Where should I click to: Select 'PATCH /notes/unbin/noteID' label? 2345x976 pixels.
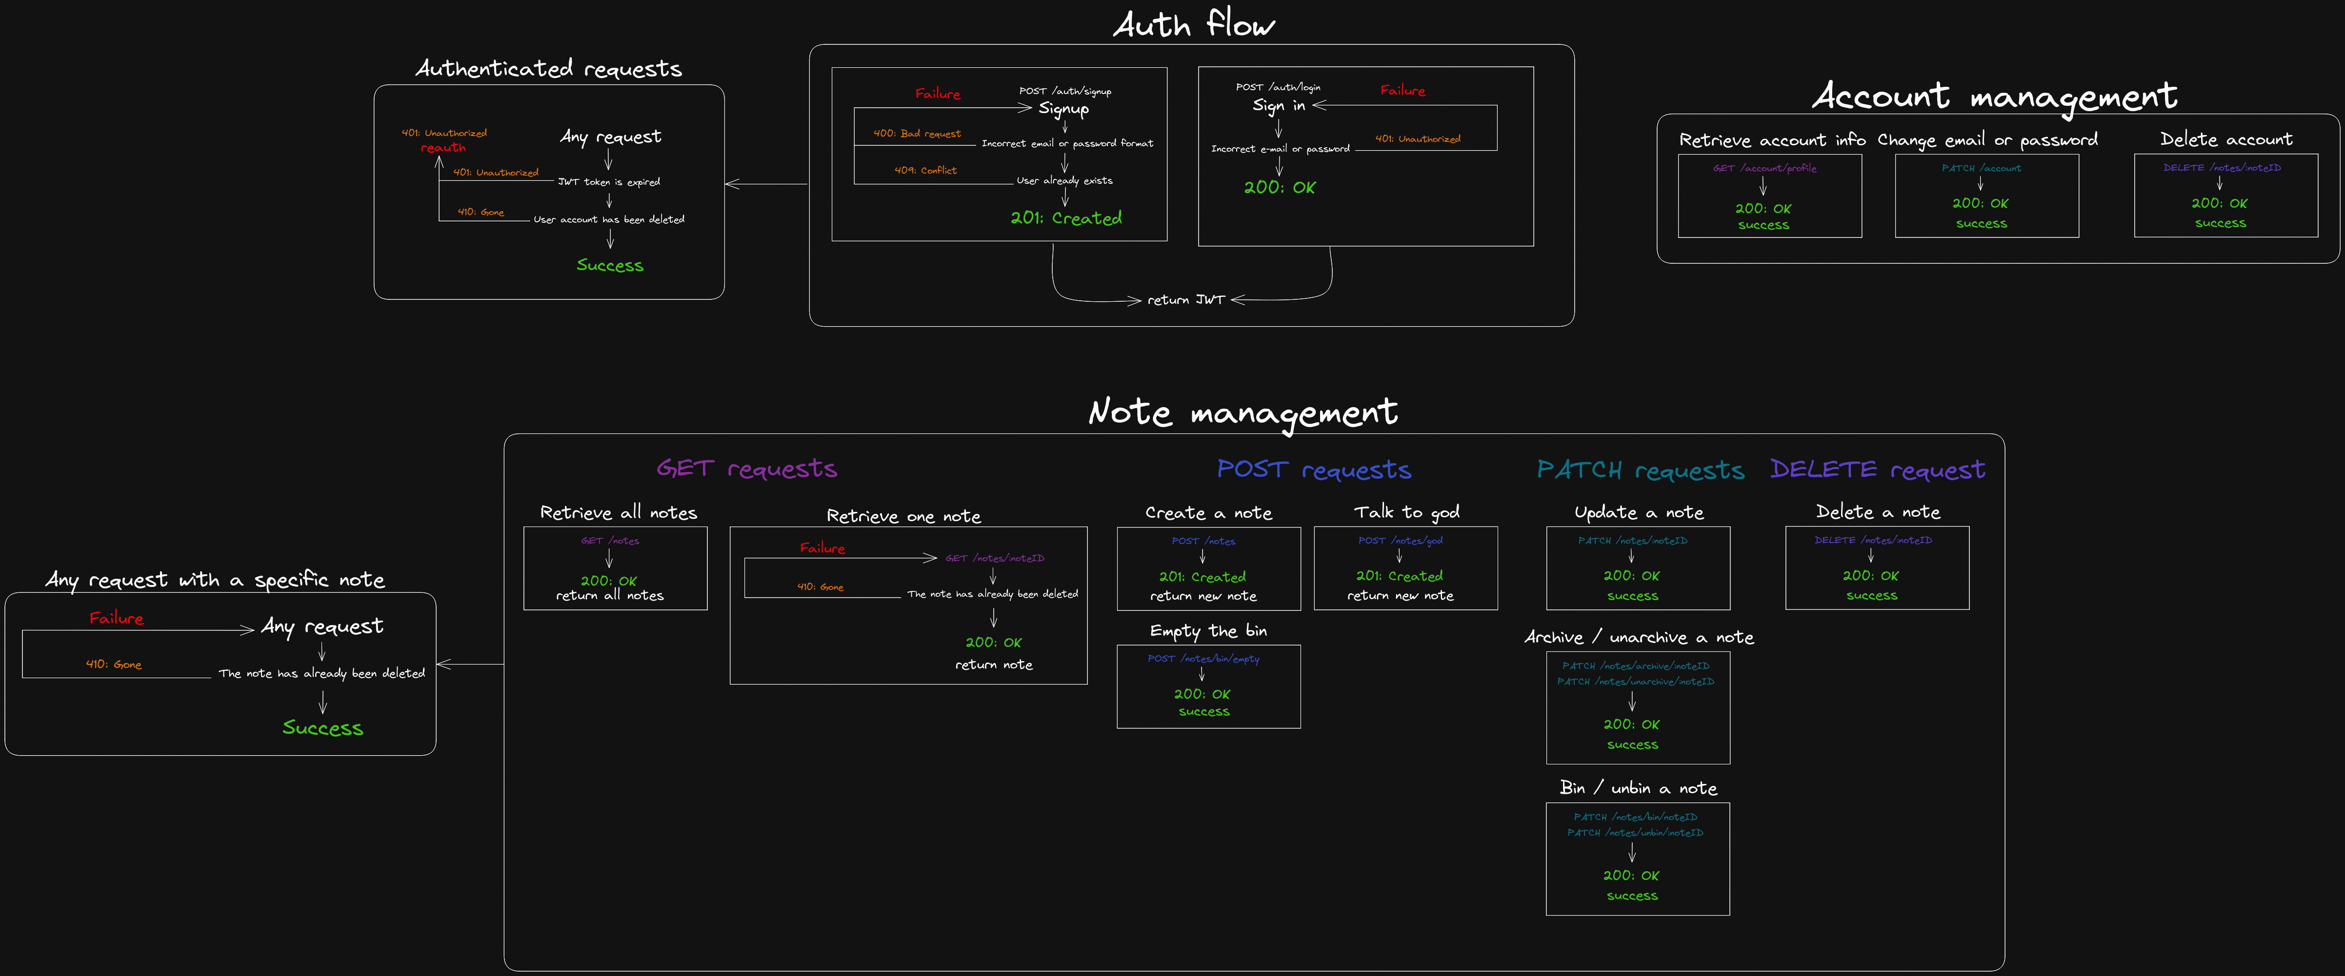[1635, 832]
